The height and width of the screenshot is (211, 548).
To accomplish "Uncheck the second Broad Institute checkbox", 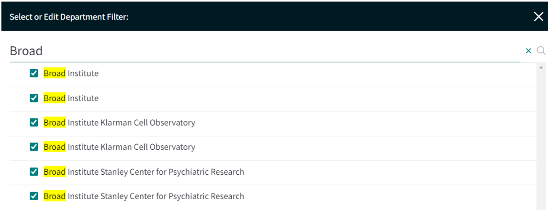I will click(x=34, y=98).
